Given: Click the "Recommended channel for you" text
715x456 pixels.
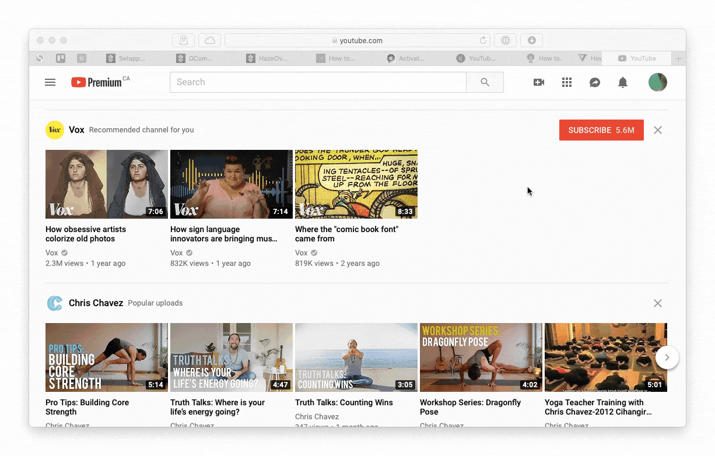Looking at the screenshot, I should pyautogui.click(x=142, y=130).
